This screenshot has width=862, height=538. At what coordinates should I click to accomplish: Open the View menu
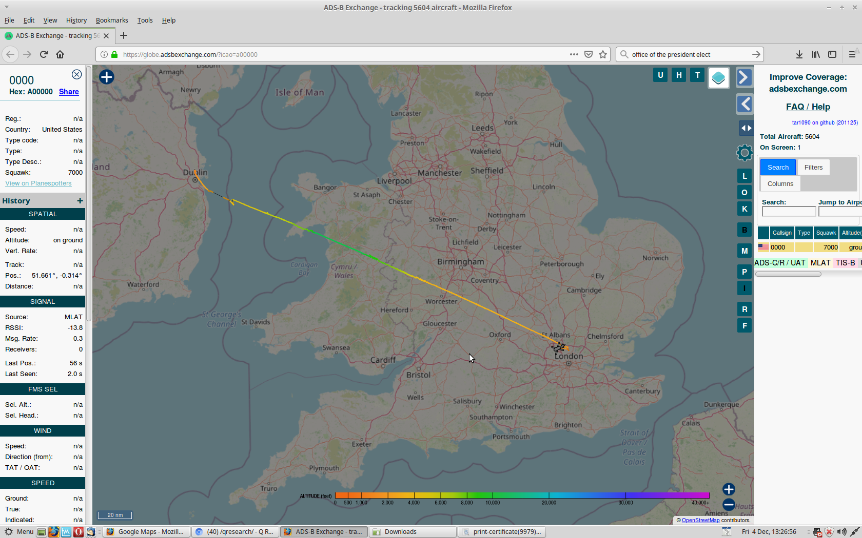pos(50,20)
